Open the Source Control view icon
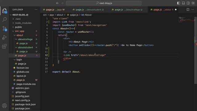Image resolution: width=197 pixels, height=111 pixels. tap(5, 29)
